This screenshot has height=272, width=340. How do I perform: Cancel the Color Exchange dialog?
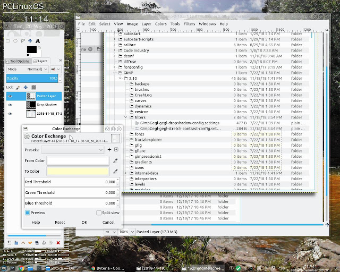pyautogui.click(x=108, y=223)
